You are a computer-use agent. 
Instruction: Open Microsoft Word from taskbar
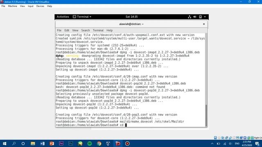click(42, 143)
